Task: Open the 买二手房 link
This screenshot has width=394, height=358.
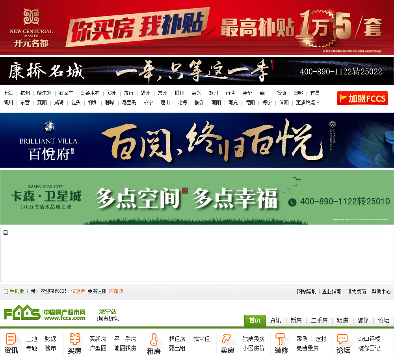Action: coord(125,339)
